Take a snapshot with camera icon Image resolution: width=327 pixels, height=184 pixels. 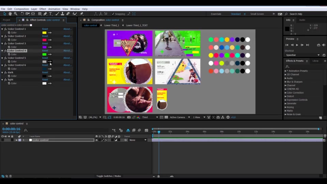tap(129, 117)
